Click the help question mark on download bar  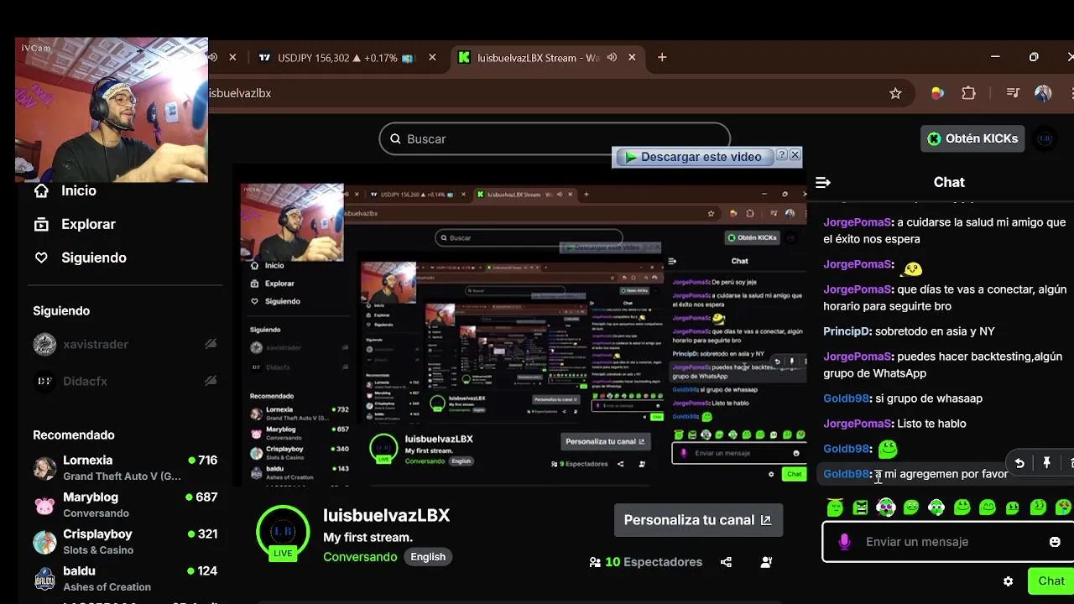tap(781, 155)
